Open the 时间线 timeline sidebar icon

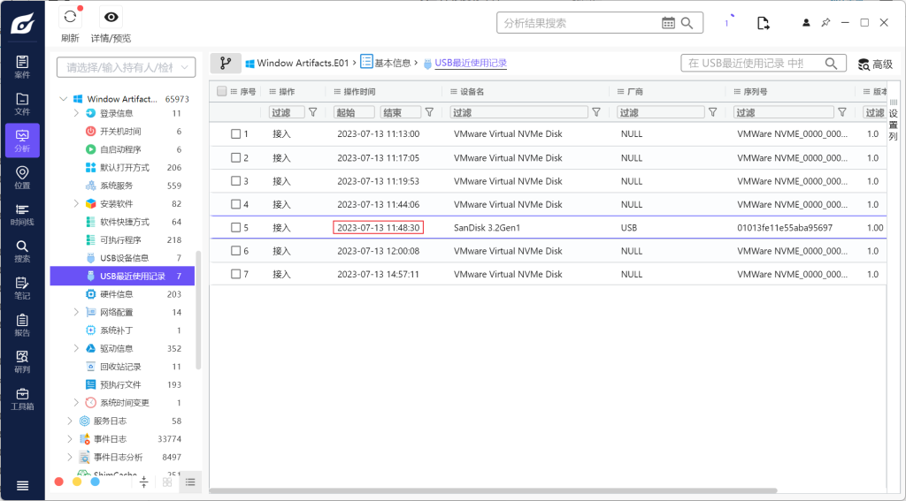[x=22, y=213]
